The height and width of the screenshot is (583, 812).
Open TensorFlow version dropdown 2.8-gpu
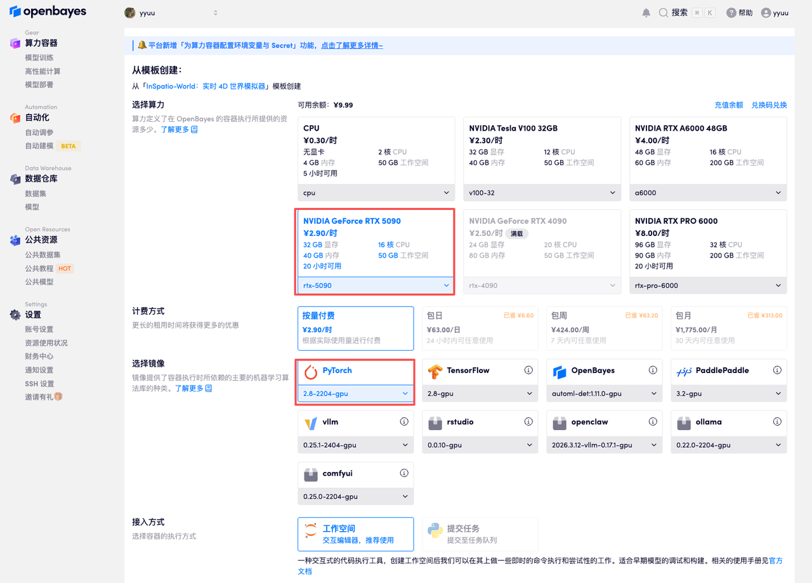[x=480, y=393]
